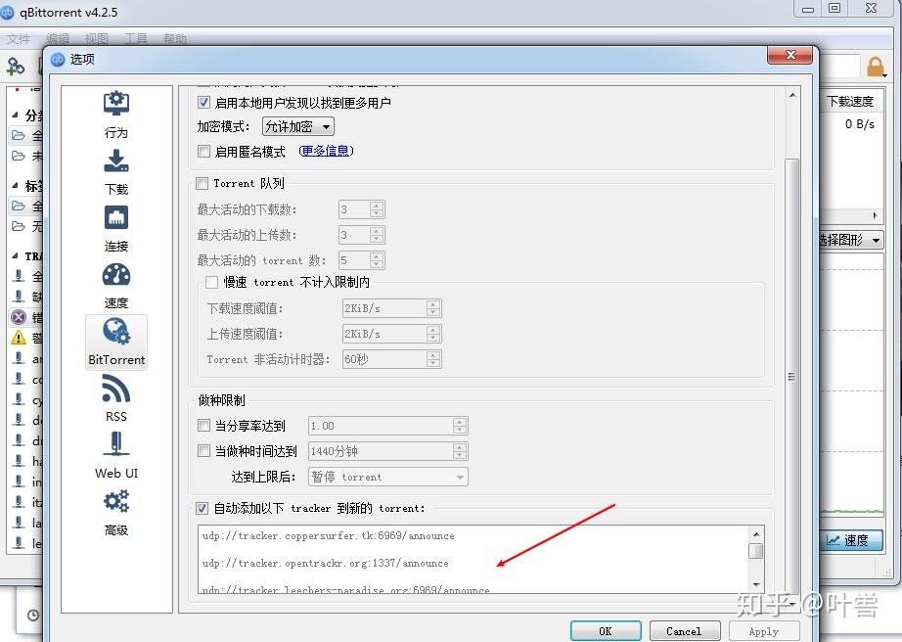Viewport: 902px width, 642px height.
Task: Open the 工具 menu
Action: click(136, 38)
